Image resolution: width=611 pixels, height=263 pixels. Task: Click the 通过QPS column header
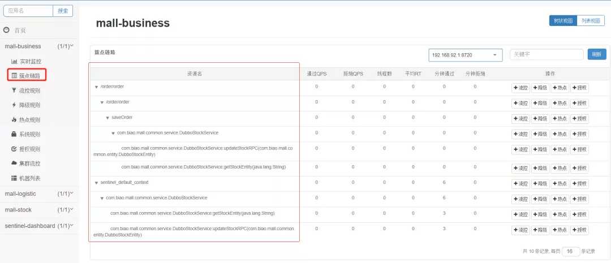317,74
